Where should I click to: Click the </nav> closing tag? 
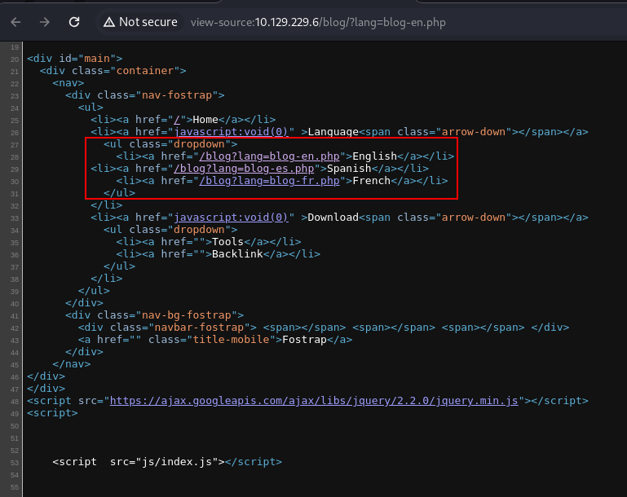[72, 364]
